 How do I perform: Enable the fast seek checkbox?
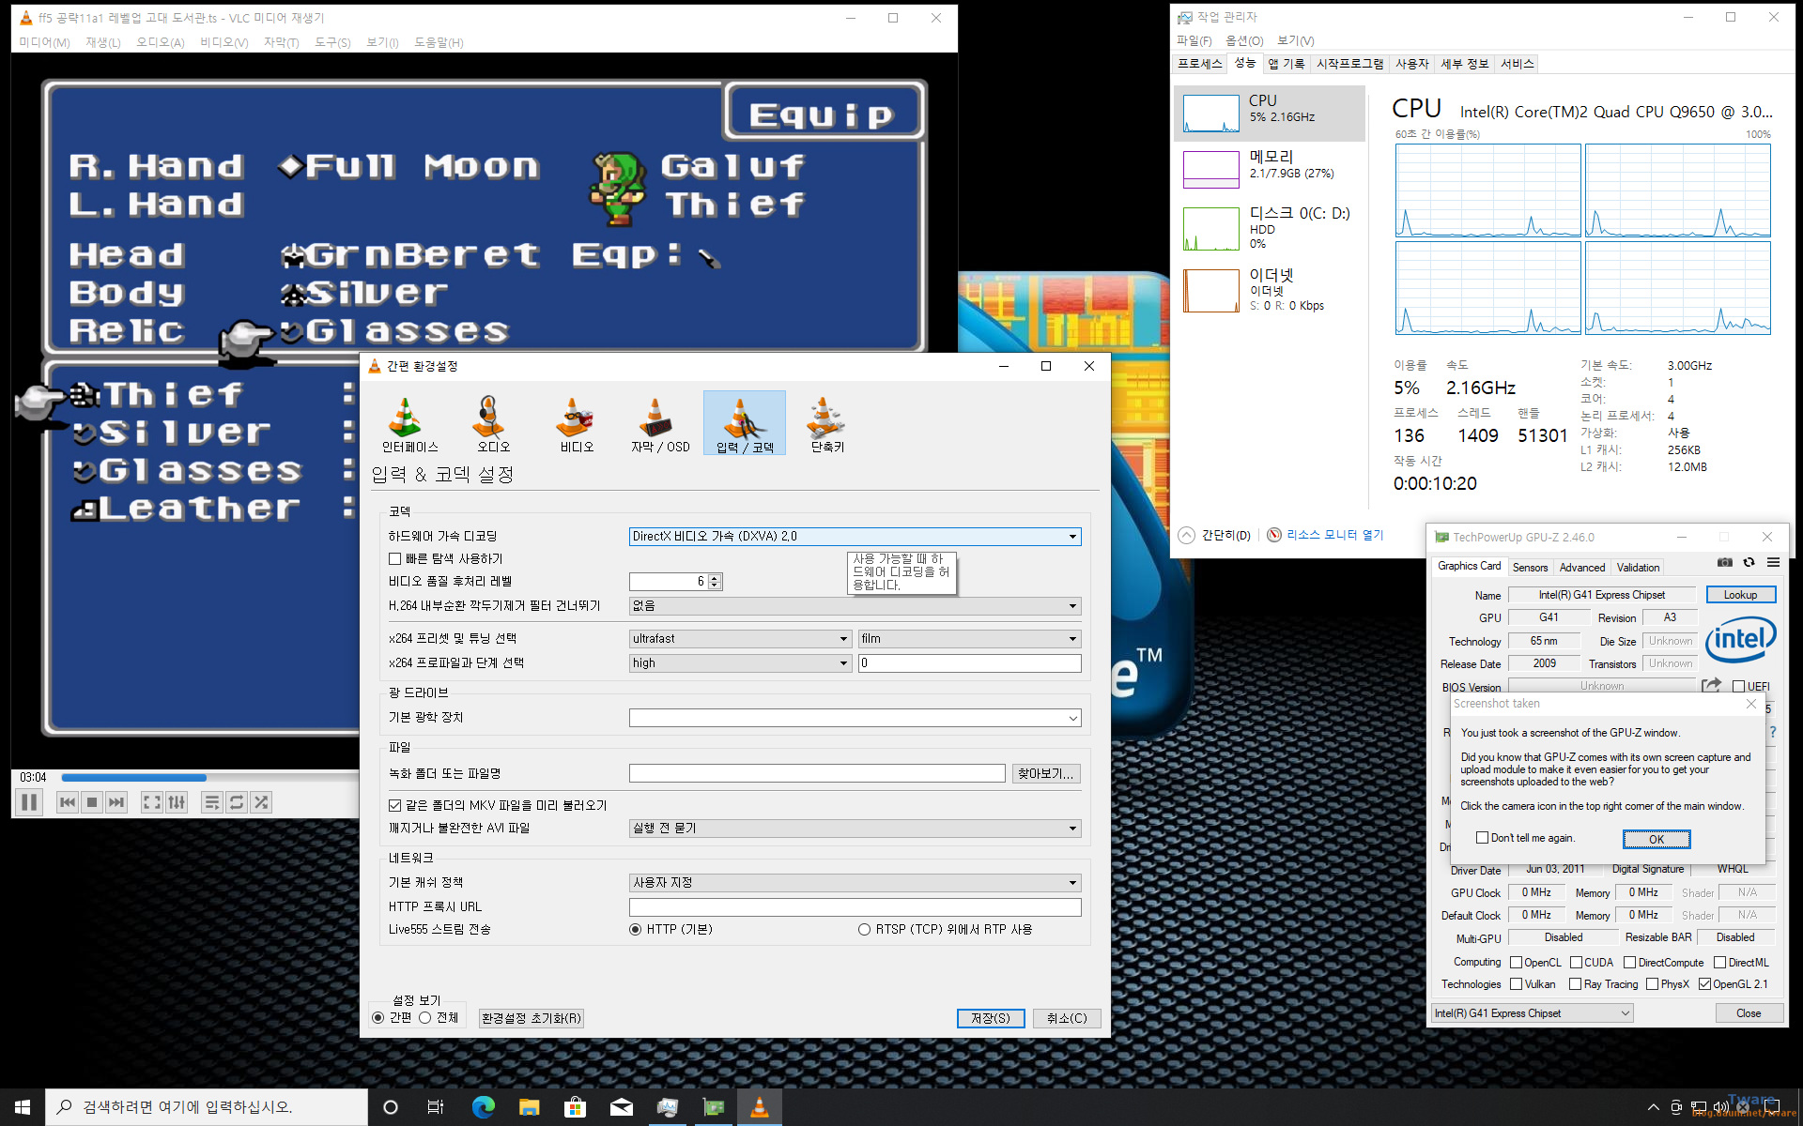click(x=395, y=559)
